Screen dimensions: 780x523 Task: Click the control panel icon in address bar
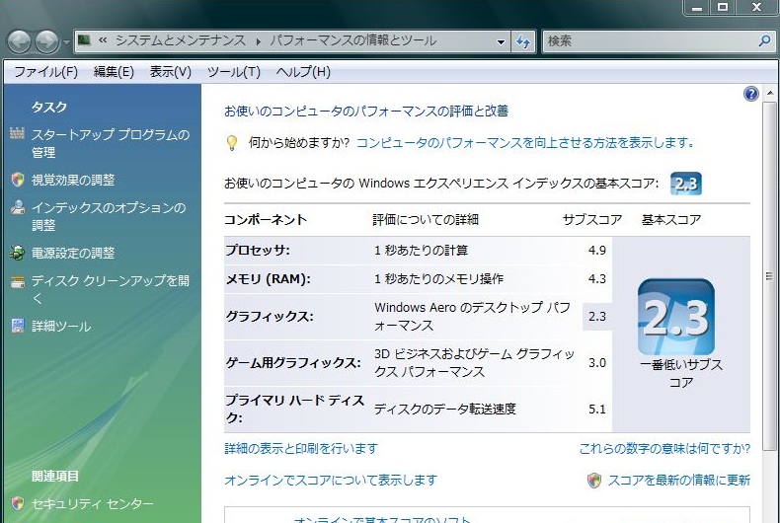point(85,39)
